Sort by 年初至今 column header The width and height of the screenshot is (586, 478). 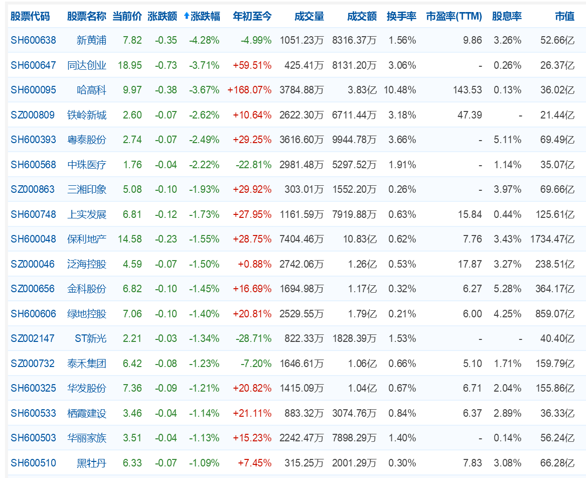(x=252, y=17)
